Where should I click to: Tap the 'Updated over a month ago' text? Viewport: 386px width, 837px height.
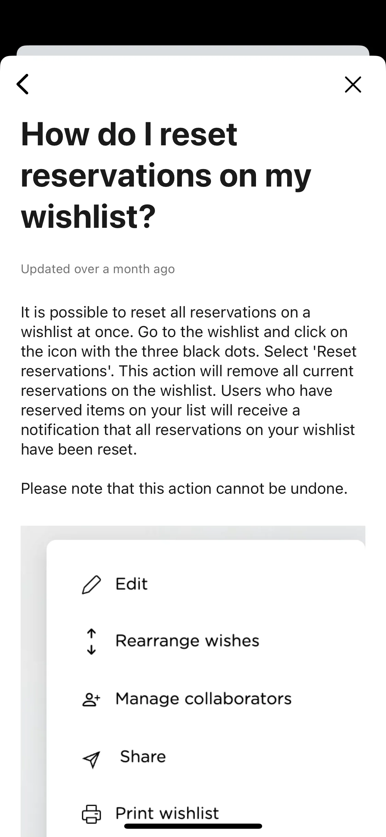(x=98, y=269)
